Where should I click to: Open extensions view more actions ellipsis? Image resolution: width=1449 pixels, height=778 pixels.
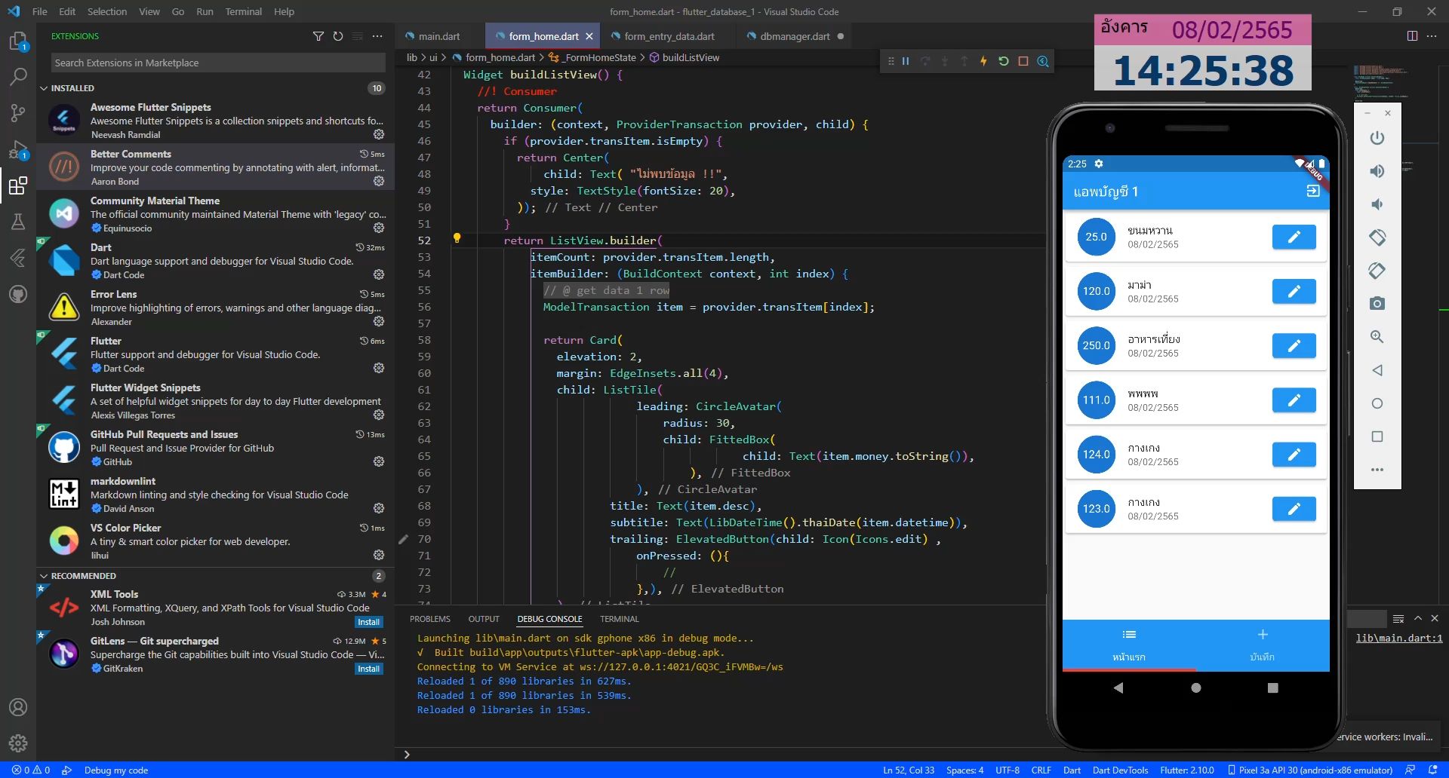pos(377,36)
